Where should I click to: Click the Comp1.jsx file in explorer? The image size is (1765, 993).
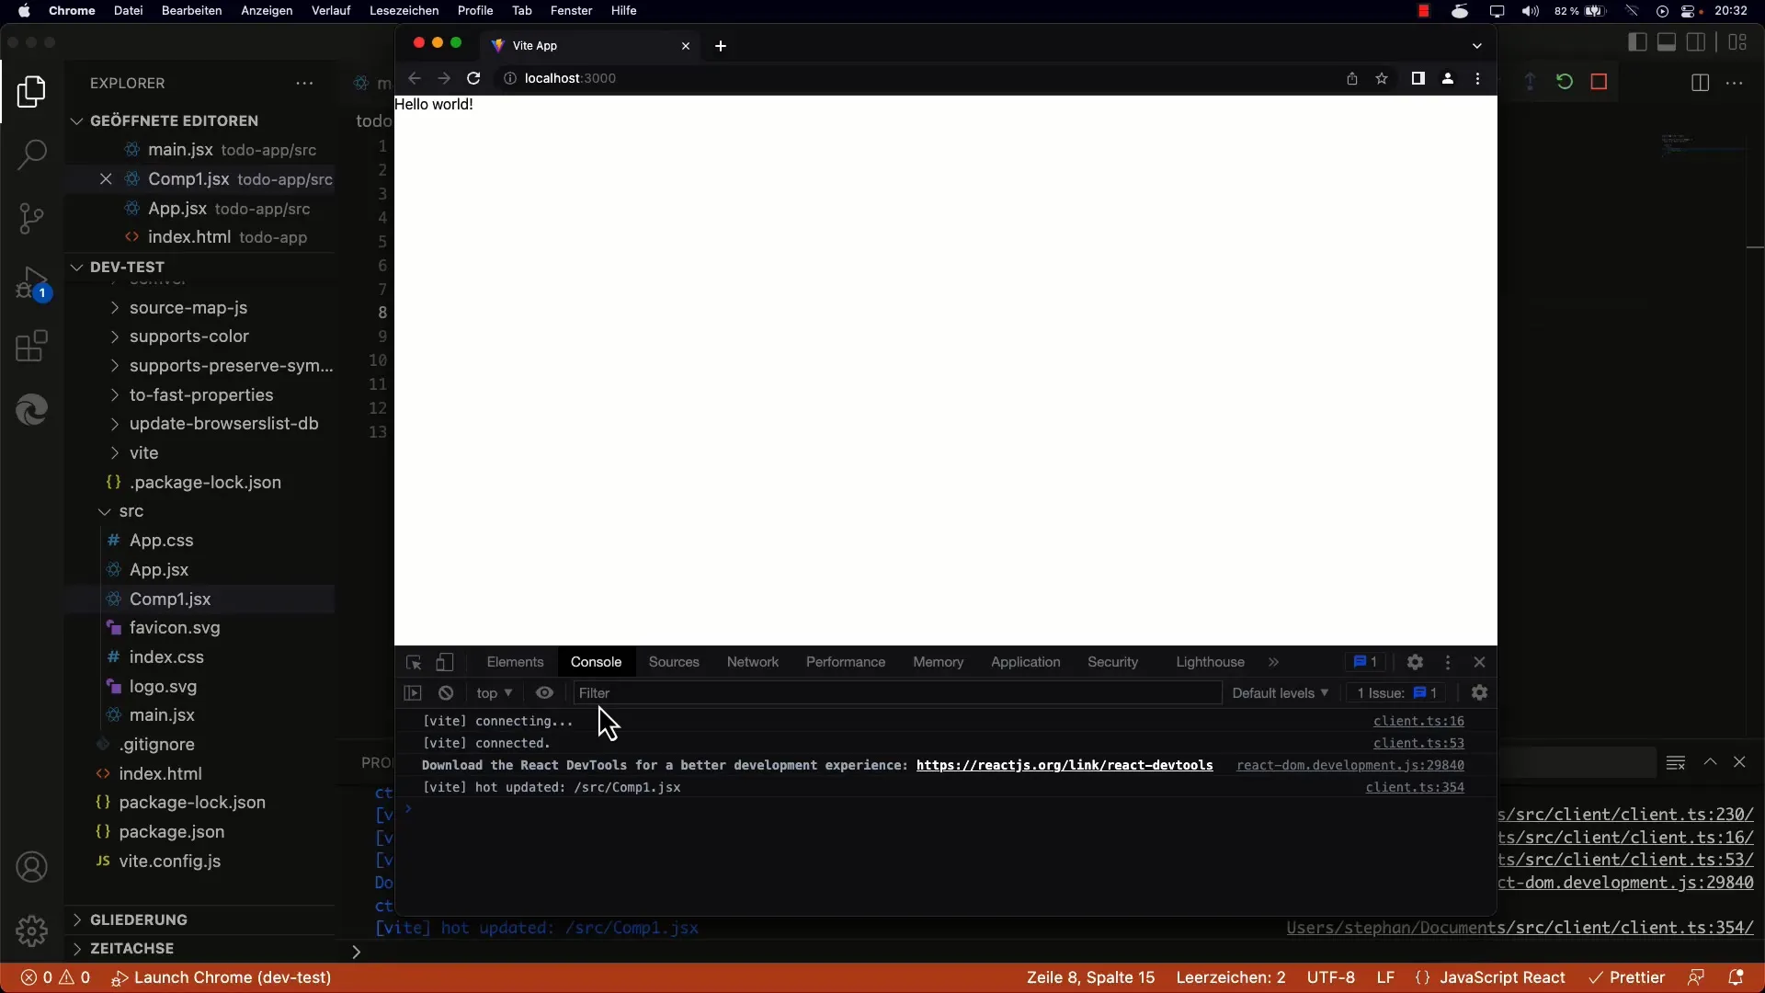tap(170, 599)
